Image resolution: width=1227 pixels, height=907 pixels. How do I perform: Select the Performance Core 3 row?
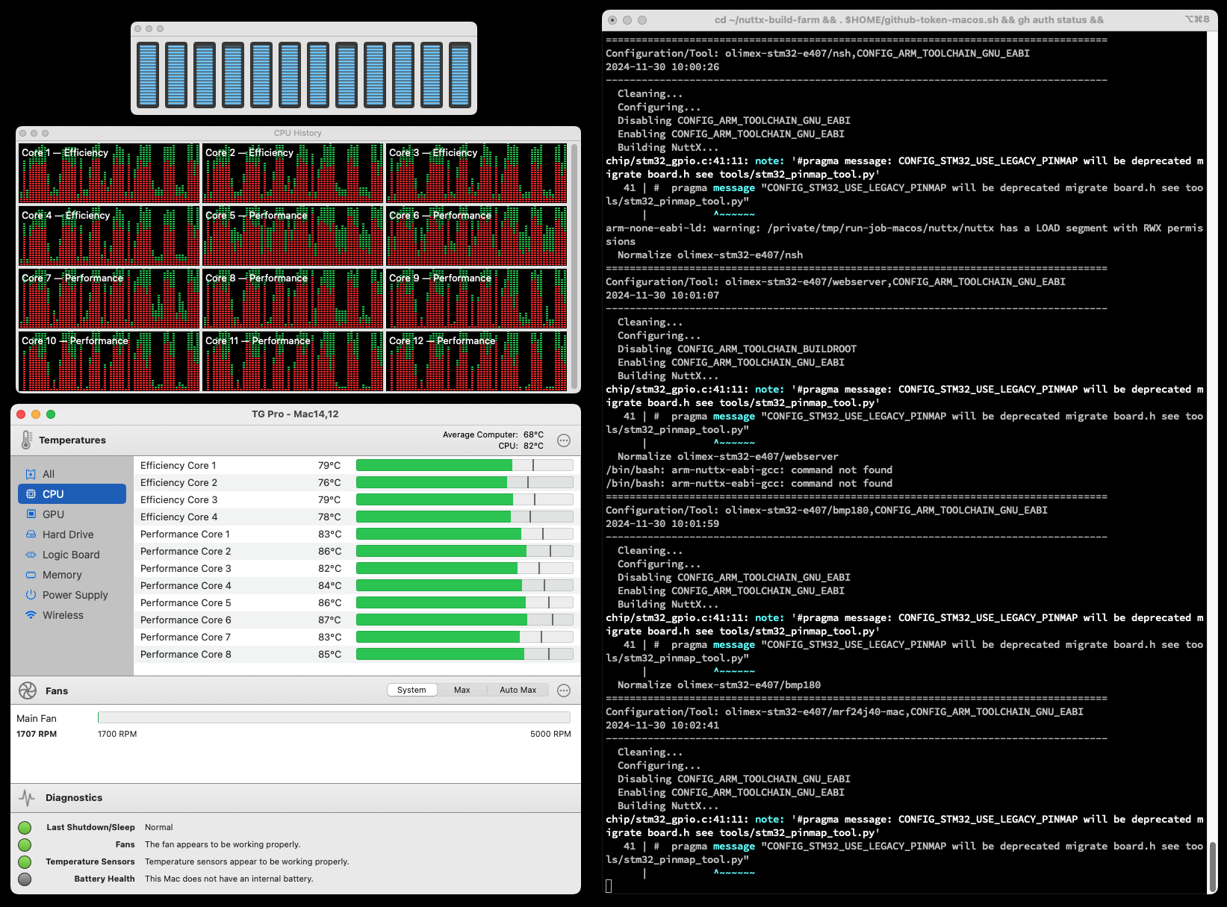[357, 568]
